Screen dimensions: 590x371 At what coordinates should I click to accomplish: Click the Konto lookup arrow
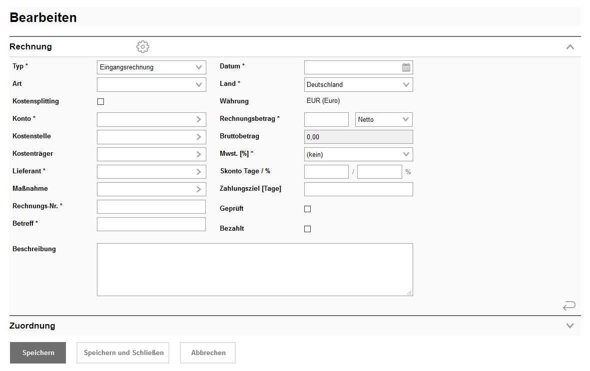coord(199,120)
